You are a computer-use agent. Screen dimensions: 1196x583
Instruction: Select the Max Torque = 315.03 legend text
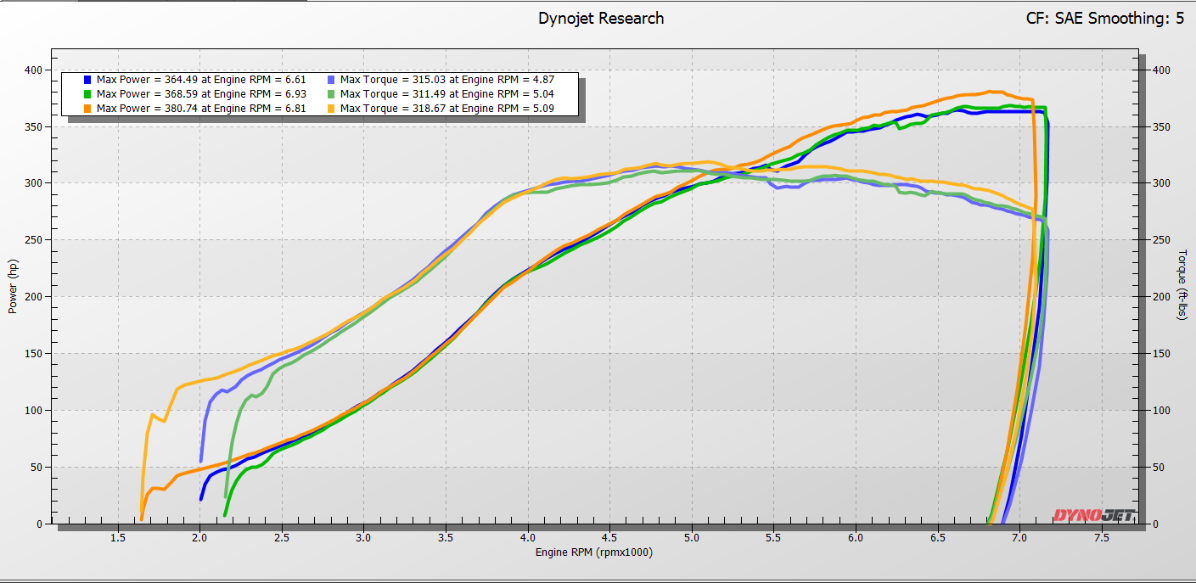(x=447, y=80)
